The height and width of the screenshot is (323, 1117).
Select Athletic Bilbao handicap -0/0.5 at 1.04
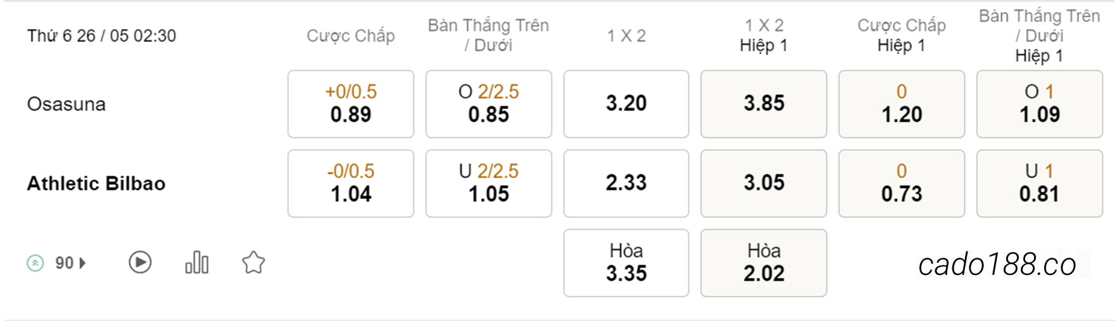coord(351,184)
